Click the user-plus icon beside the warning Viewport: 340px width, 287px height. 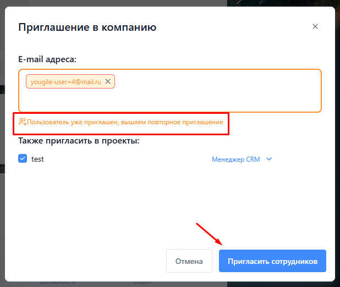tap(22, 122)
